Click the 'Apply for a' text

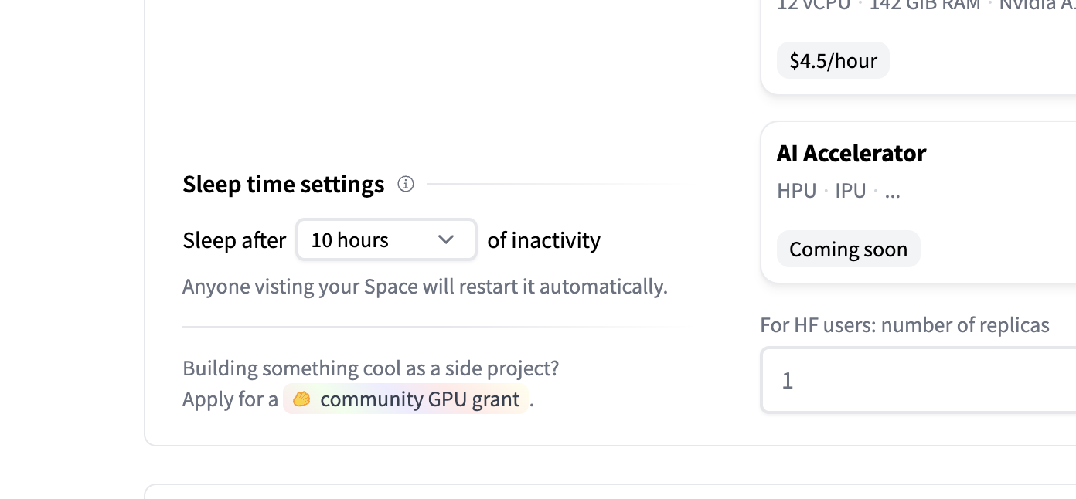tap(230, 399)
